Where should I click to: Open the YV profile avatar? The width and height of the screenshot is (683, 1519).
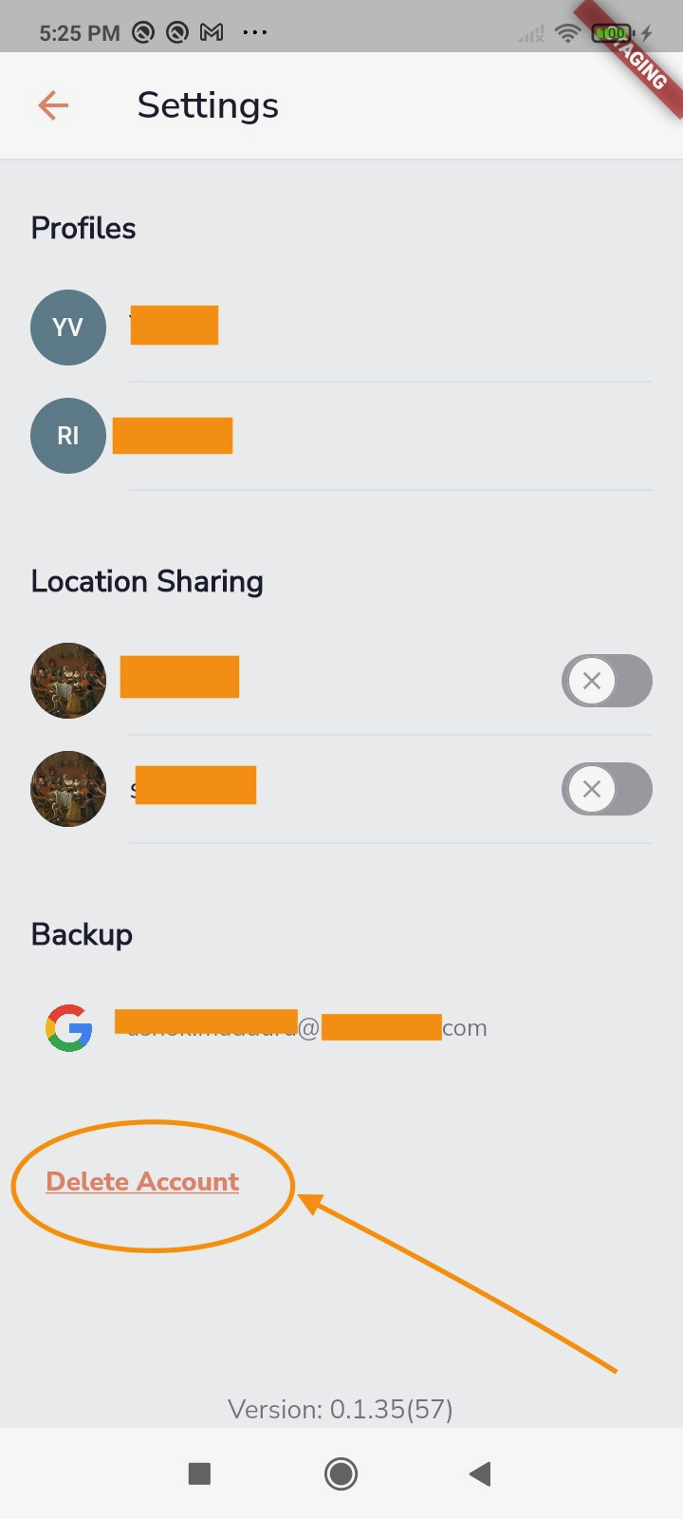click(x=68, y=328)
